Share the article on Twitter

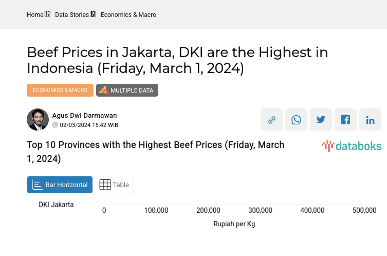pos(321,120)
